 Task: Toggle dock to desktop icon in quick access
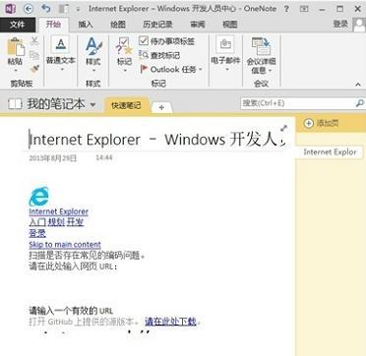point(64,9)
